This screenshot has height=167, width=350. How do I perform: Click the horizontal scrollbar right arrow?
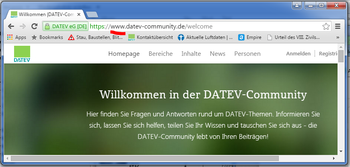coord(334,158)
